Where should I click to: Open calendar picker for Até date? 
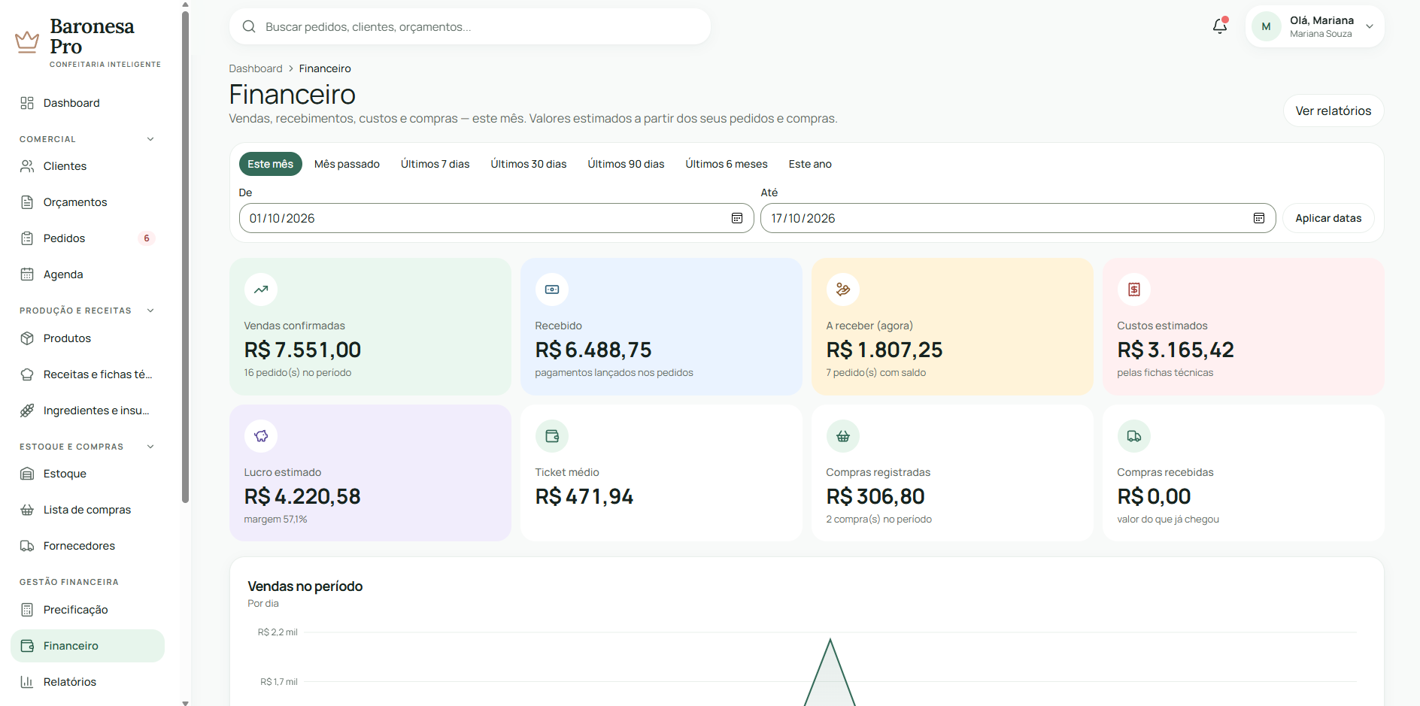pos(1259,218)
